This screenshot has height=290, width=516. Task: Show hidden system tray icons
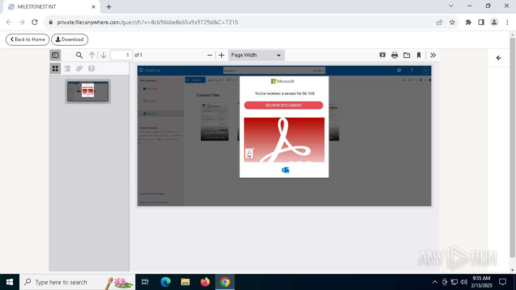pos(435,282)
